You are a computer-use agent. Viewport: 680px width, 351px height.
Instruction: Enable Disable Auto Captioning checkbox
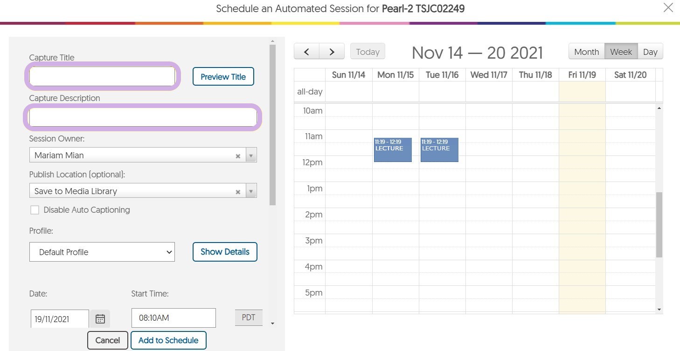tap(35, 210)
